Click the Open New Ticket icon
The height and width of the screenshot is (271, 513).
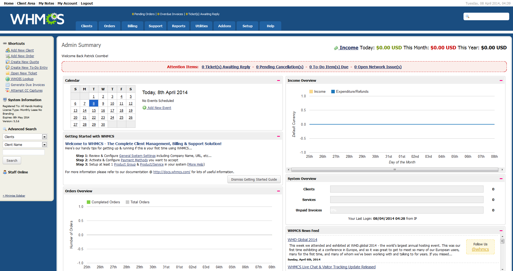[8, 73]
